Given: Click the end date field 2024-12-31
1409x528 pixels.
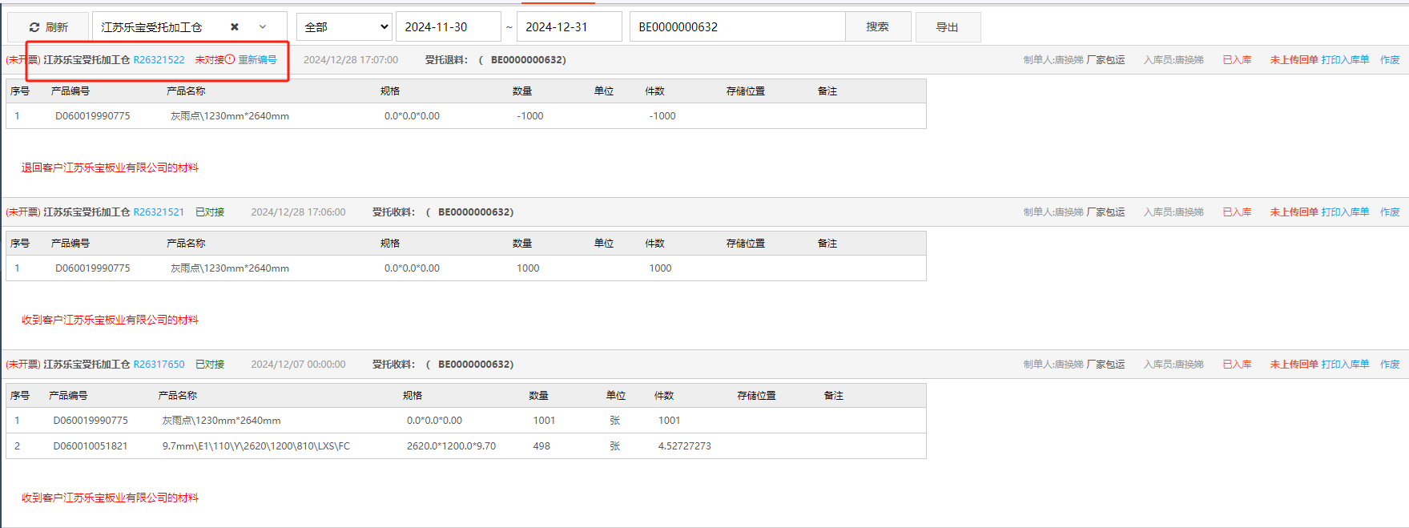Looking at the screenshot, I should click(569, 27).
